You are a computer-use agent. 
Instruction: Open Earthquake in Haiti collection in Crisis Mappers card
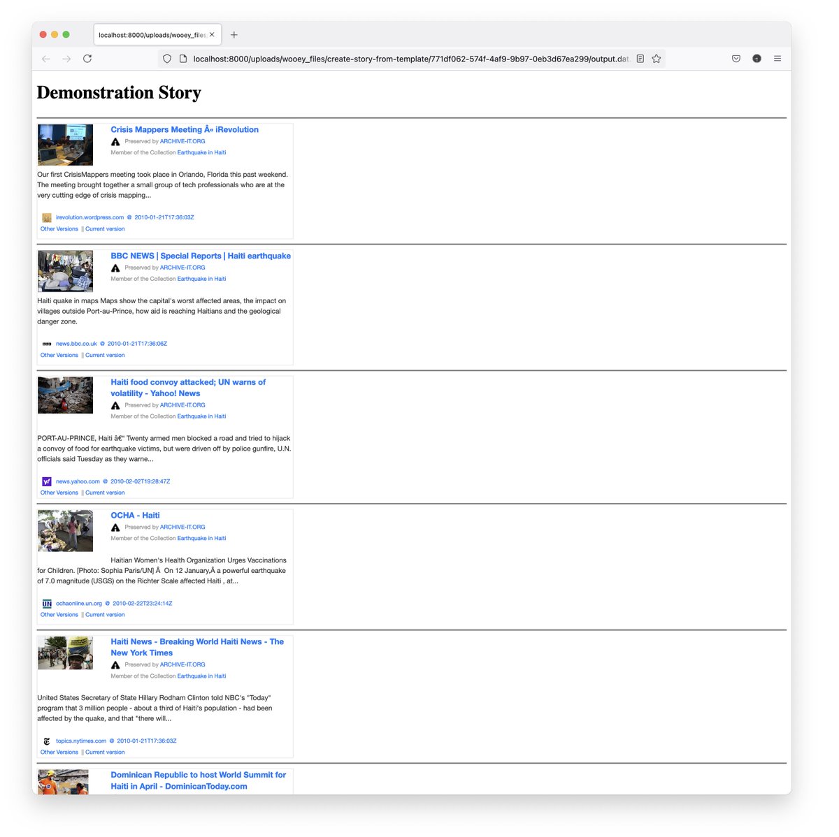[201, 152]
